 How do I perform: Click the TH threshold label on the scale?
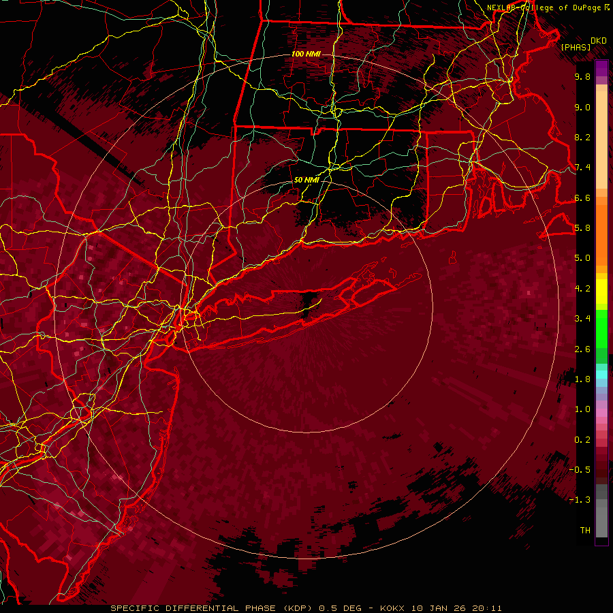(x=585, y=531)
